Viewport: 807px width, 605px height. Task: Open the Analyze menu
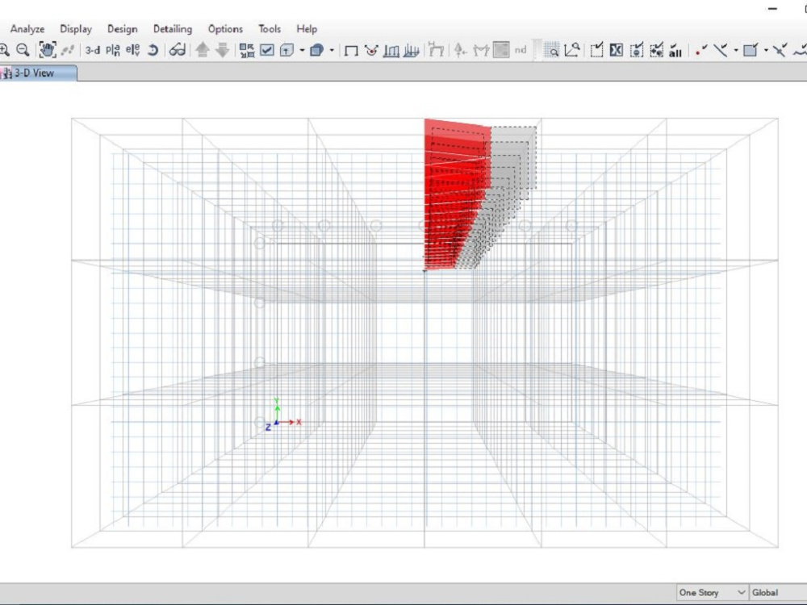[27, 28]
